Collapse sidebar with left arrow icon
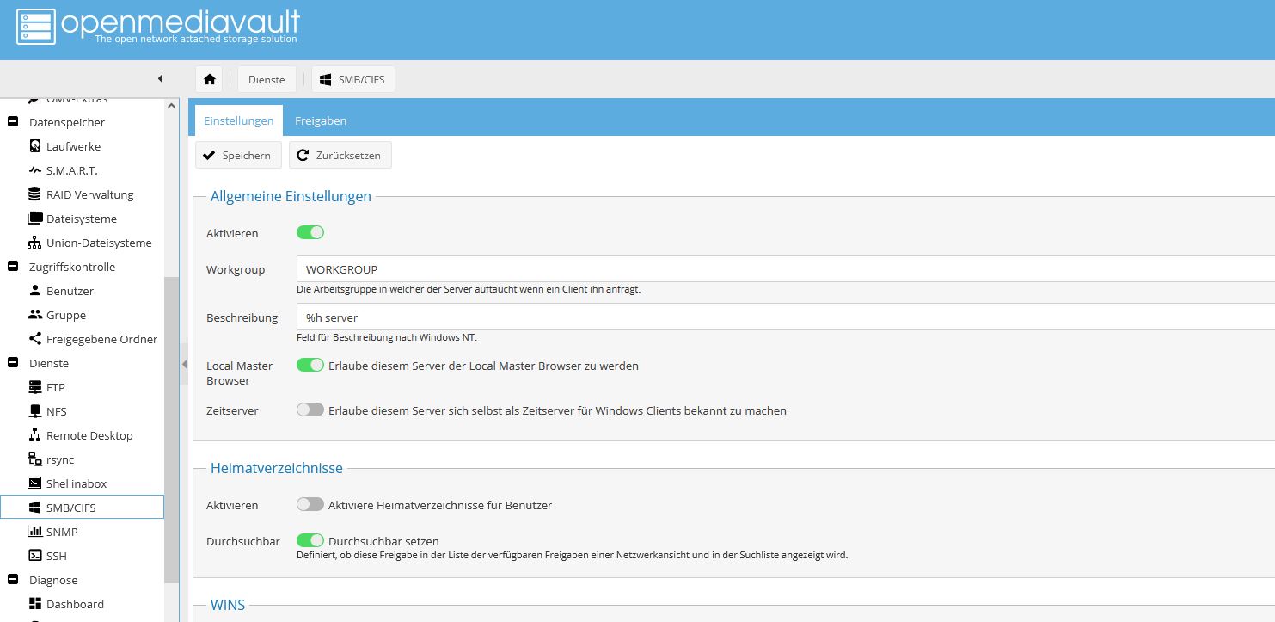This screenshot has height=622, width=1275. 161,79
